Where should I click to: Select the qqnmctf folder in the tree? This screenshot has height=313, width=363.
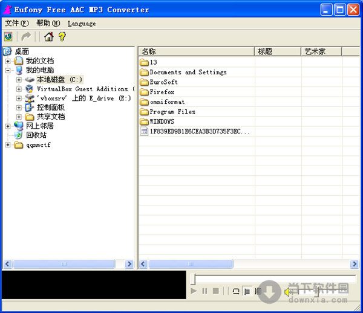(38, 145)
